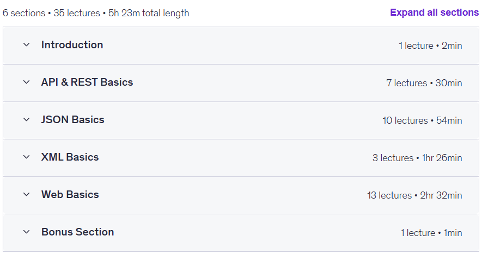Open the XML Basics section heading

[x=70, y=157]
